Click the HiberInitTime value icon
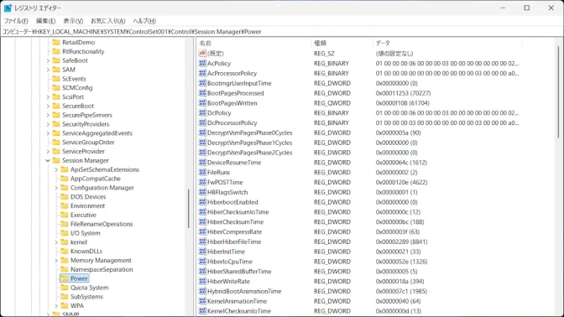The width and height of the screenshot is (564, 317). point(202,252)
